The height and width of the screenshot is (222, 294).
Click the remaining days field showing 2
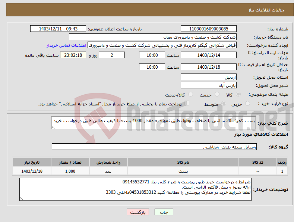point(112,55)
